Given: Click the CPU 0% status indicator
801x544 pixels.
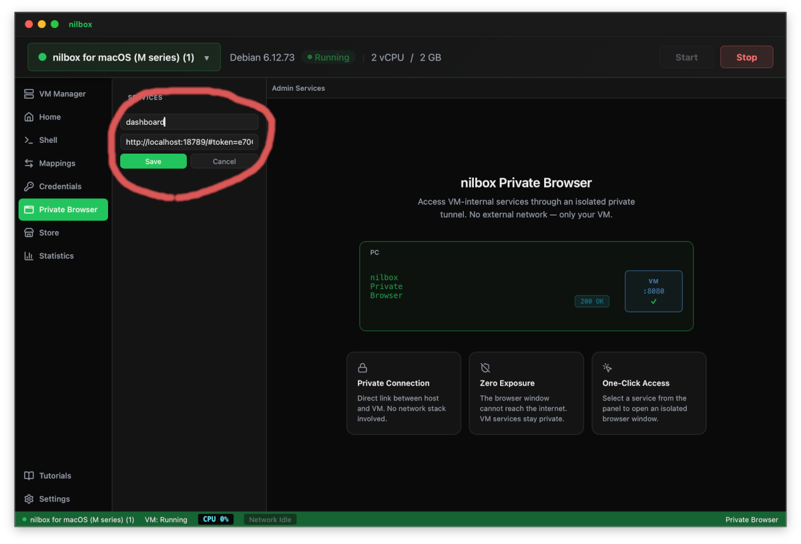Looking at the screenshot, I should (x=216, y=519).
